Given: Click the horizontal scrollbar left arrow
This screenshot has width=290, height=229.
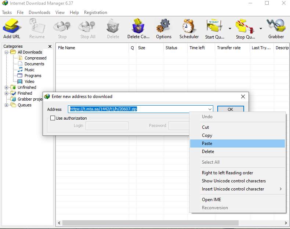Looking at the screenshot, I should point(59,223).
